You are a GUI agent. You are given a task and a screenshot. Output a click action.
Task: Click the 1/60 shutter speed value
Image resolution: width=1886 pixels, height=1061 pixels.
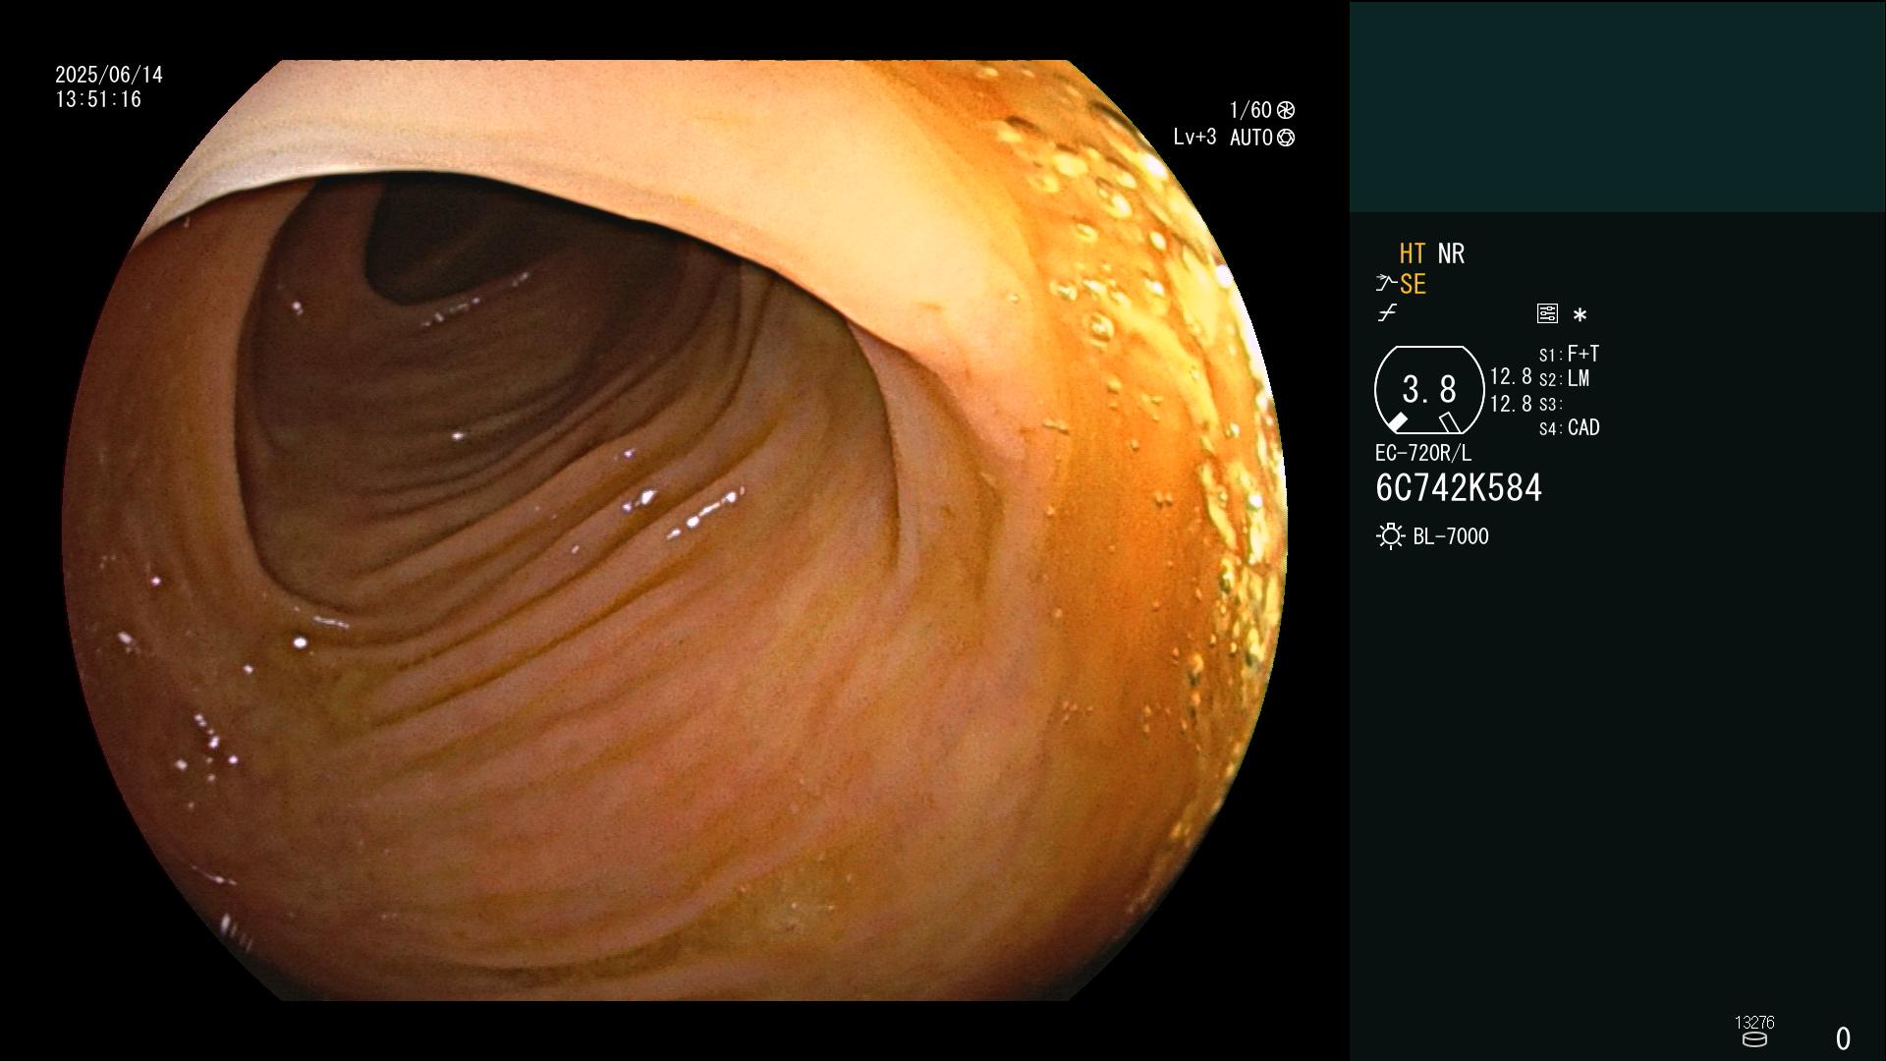tap(1250, 110)
